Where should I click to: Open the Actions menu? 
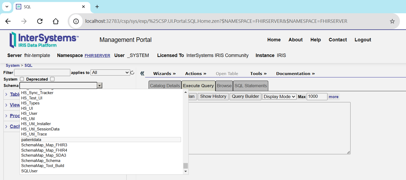(196, 73)
